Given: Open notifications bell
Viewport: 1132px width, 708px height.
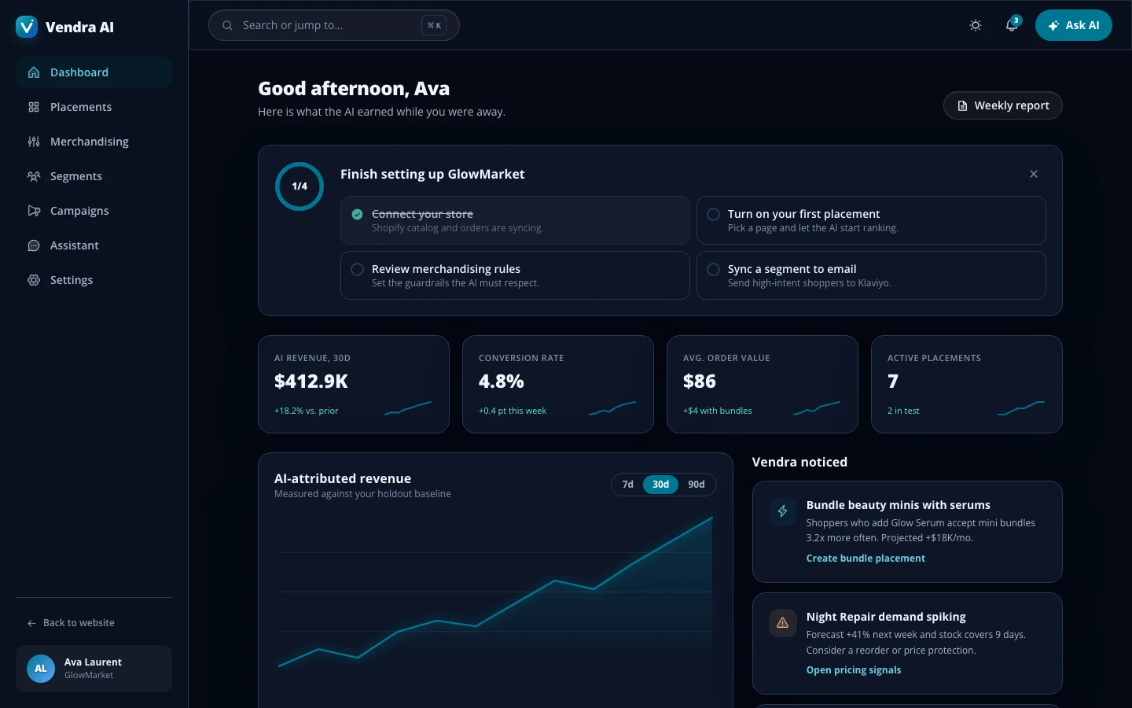Looking at the screenshot, I should point(1012,25).
